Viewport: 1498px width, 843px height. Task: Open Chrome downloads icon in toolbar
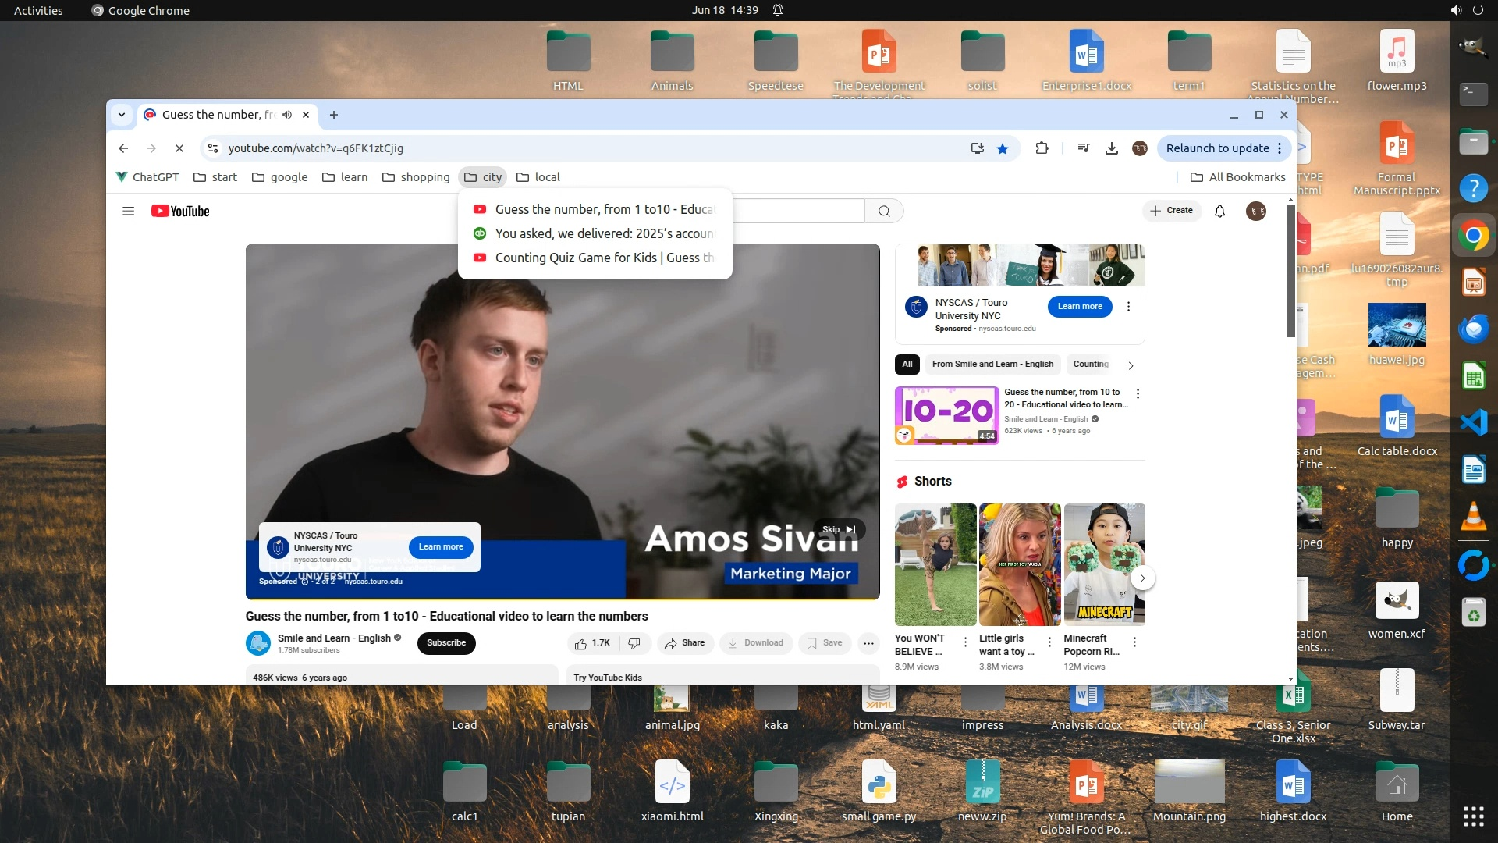1112,148
